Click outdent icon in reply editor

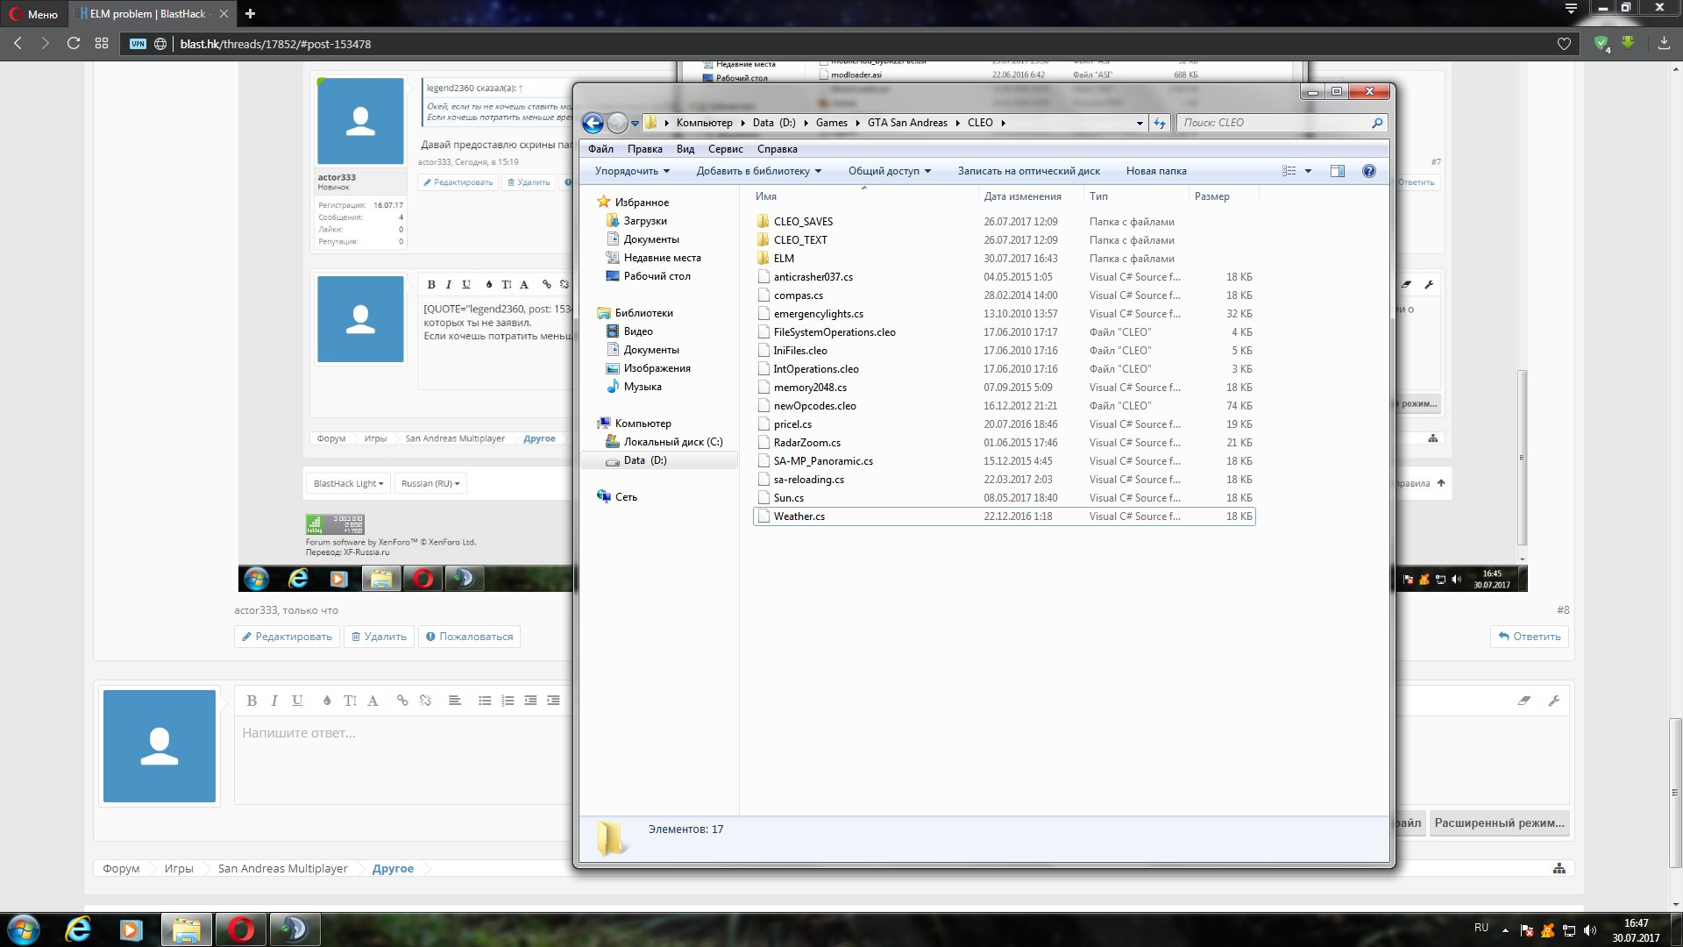point(530,701)
